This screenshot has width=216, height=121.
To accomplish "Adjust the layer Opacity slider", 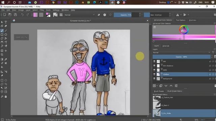I will click(182, 57).
